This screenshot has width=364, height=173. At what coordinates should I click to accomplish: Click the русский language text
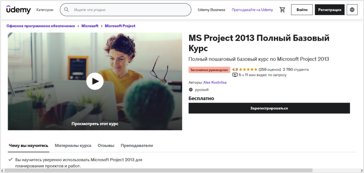202,90
